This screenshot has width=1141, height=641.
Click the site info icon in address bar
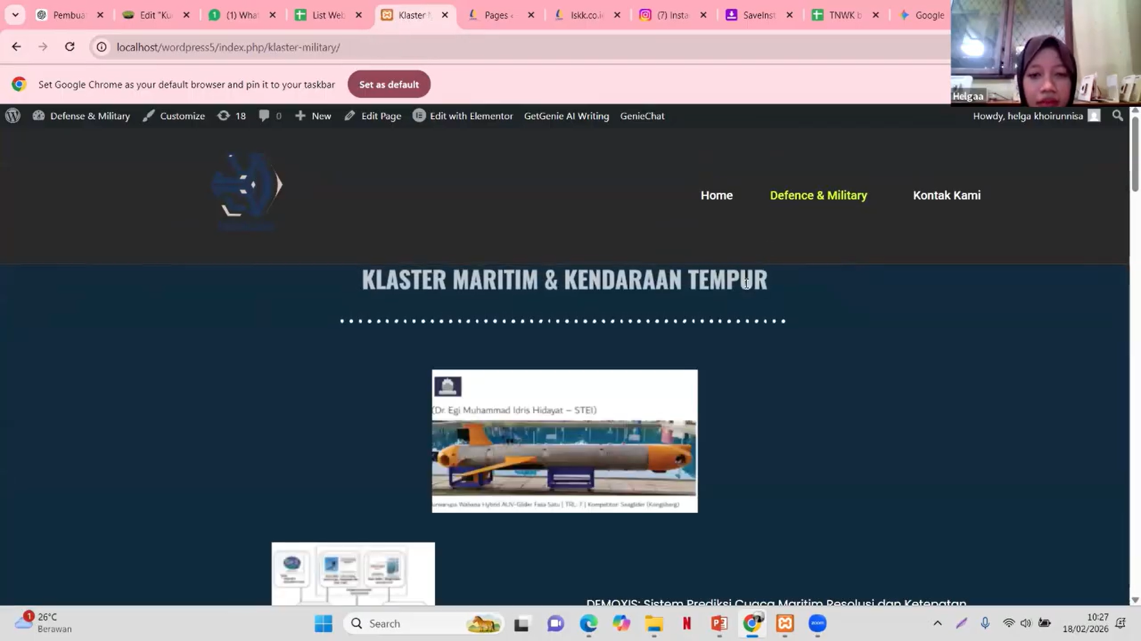[x=102, y=47]
